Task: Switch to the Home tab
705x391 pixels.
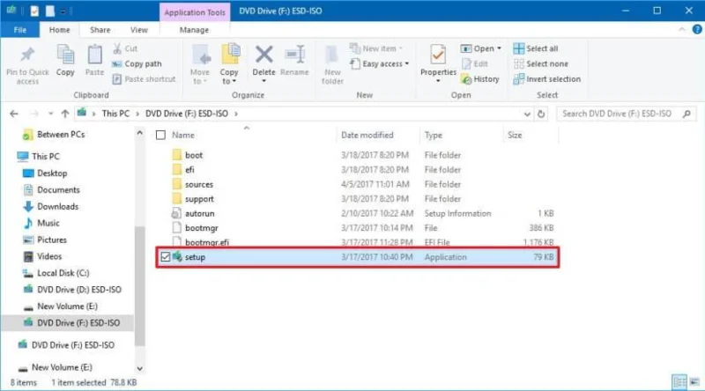Action: tap(59, 30)
